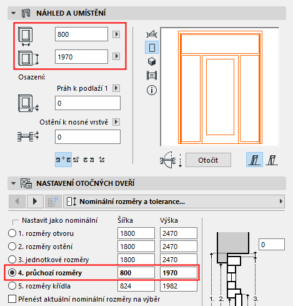This screenshot has width=293, height=306.
Task: Click the width field showing 800
Action: point(81,34)
